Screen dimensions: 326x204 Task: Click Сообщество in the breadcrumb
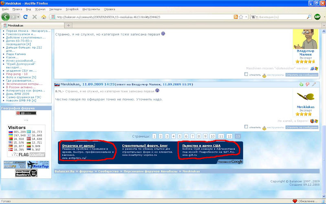point(108,171)
